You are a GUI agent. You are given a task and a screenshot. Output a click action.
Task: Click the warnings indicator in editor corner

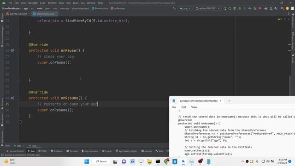click(x=280, y=19)
